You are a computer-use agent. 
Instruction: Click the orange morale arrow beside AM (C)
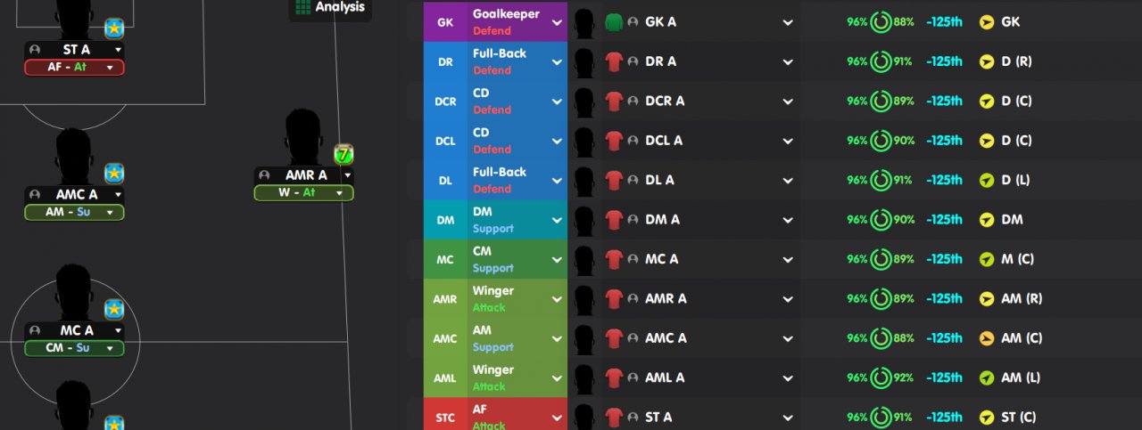(986, 338)
